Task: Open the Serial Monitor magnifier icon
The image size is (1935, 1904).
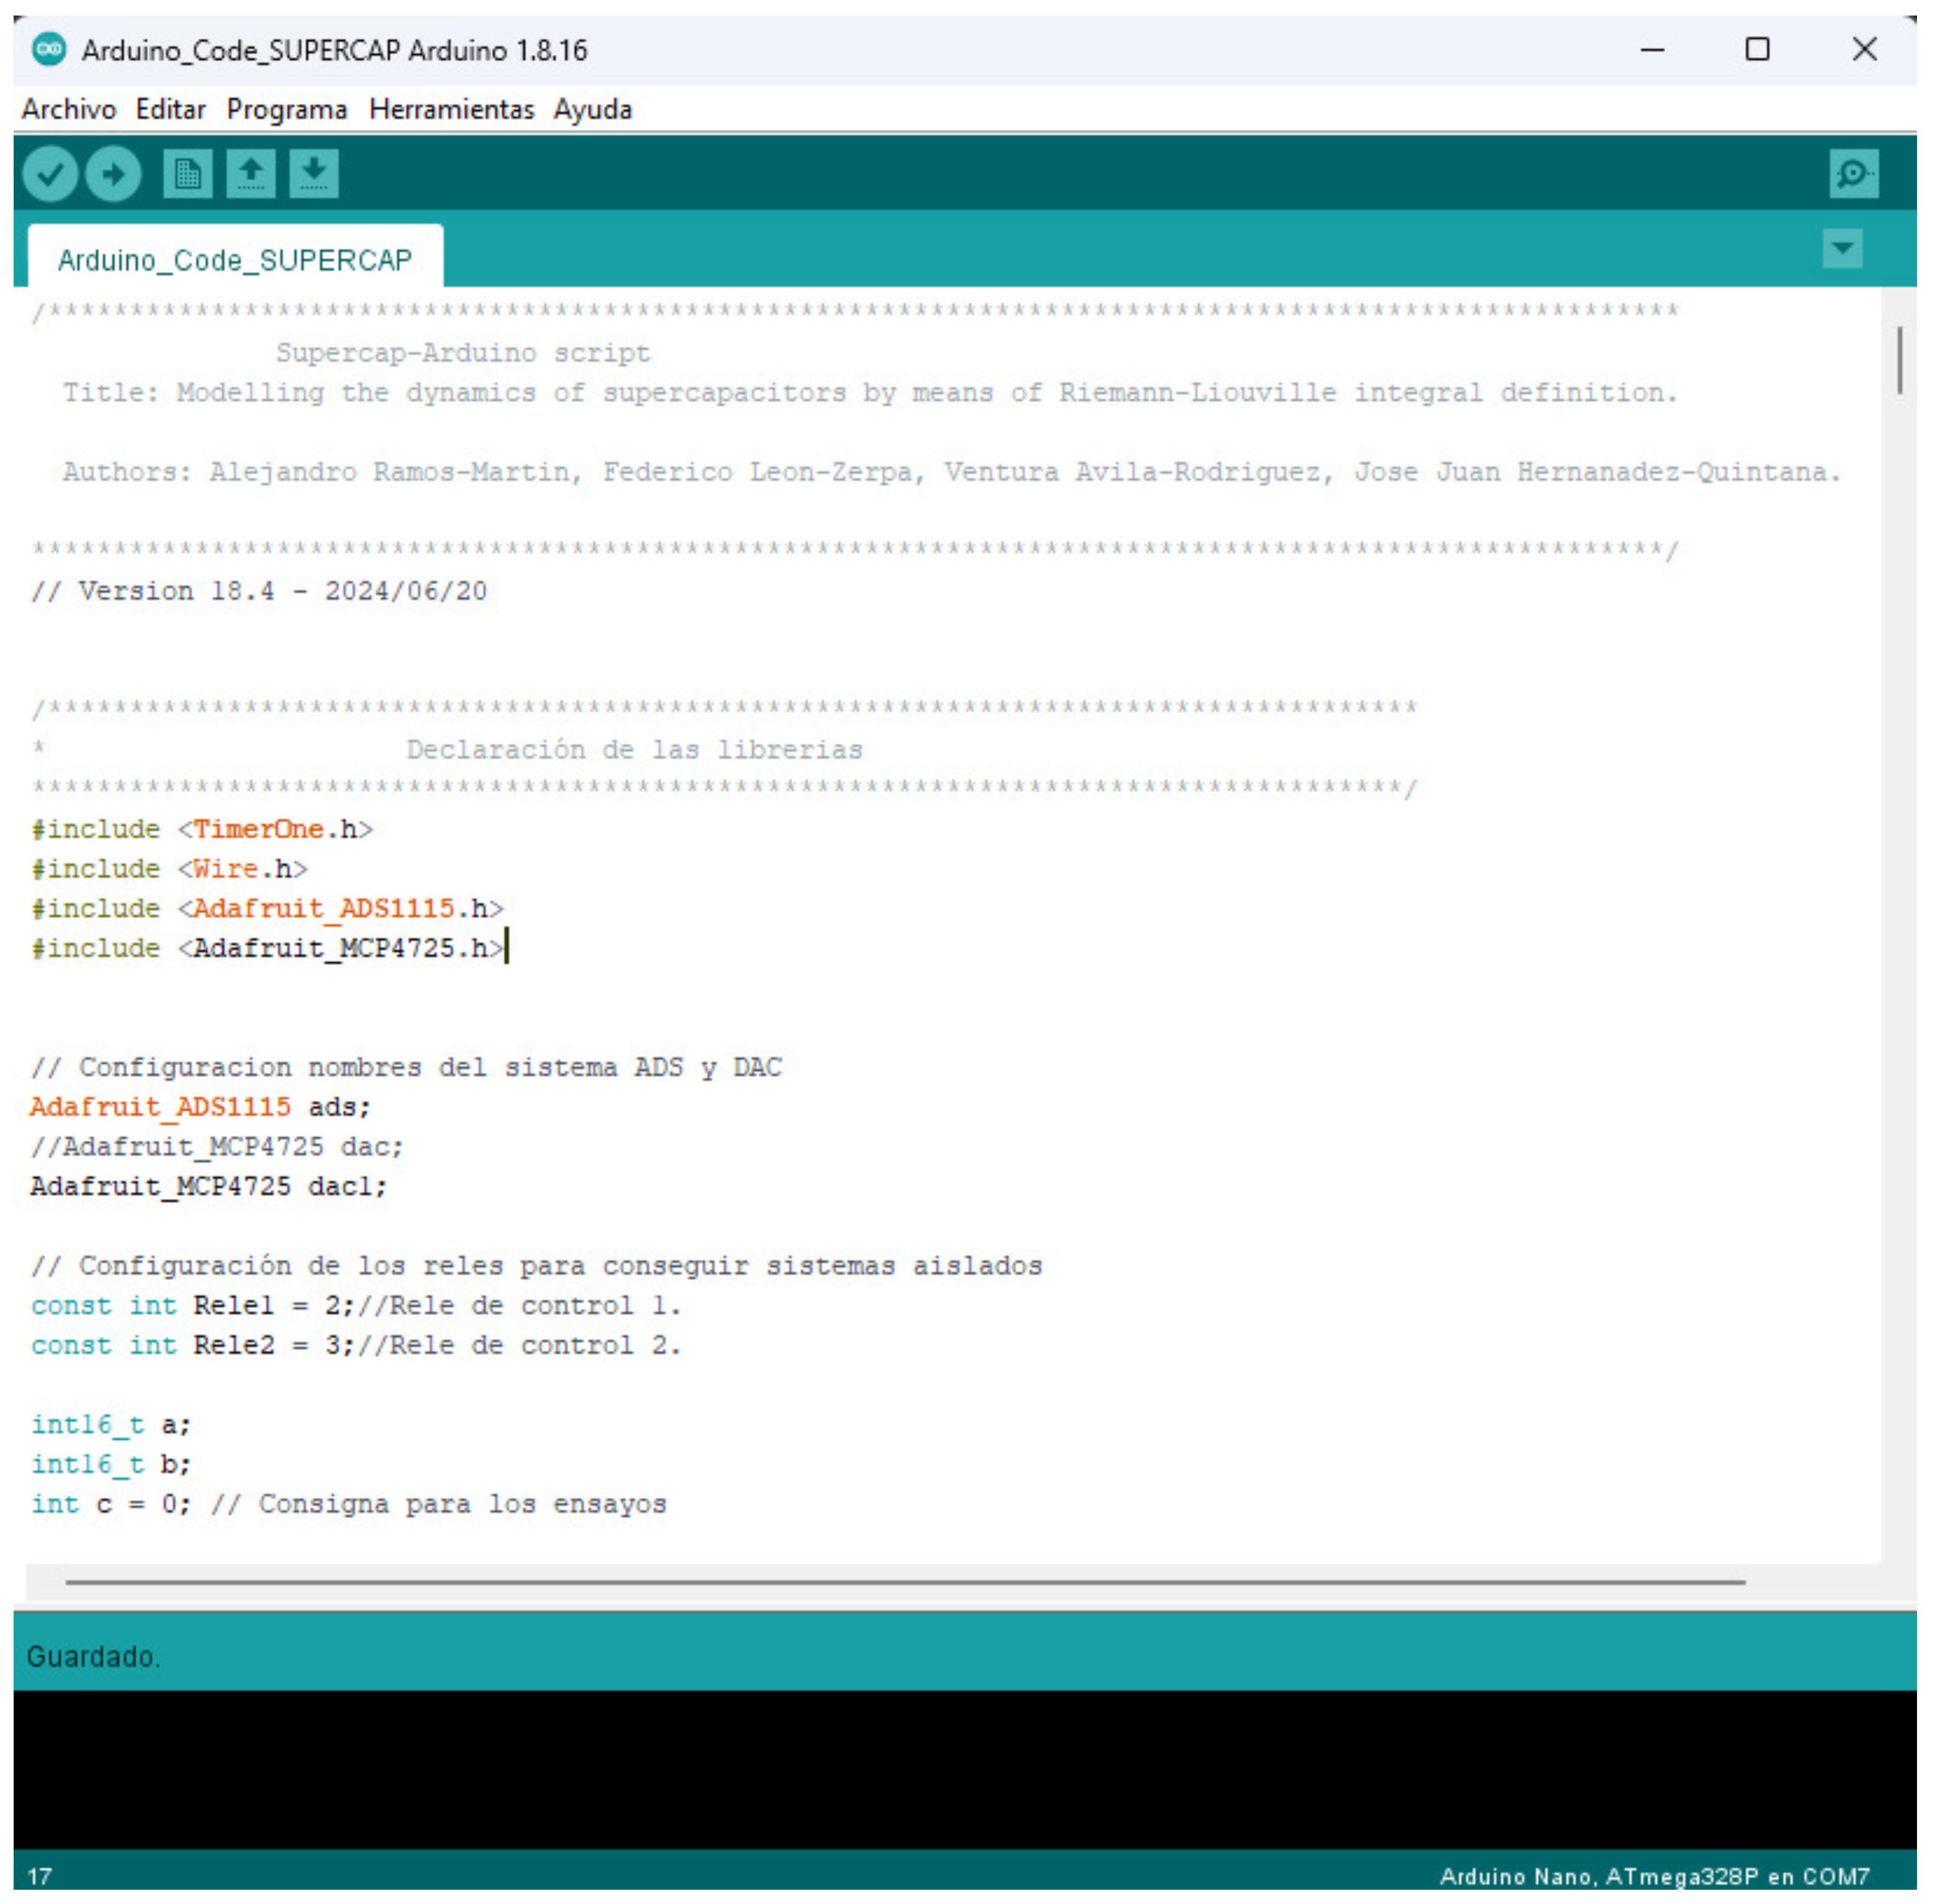Action: (x=1853, y=174)
